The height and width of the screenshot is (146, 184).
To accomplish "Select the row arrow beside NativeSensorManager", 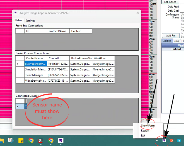I will (x=18, y=64).
